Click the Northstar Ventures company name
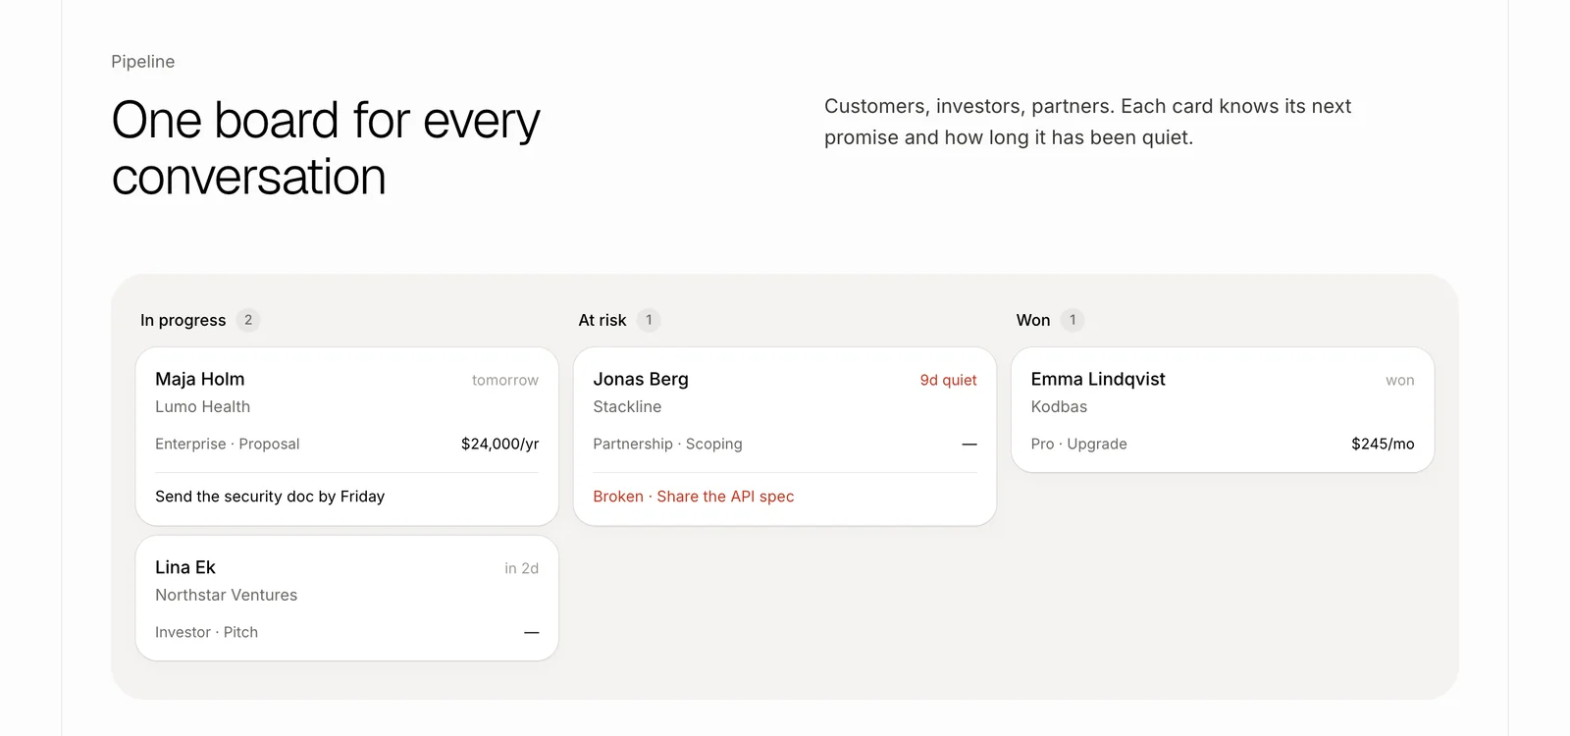 point(226,595)
